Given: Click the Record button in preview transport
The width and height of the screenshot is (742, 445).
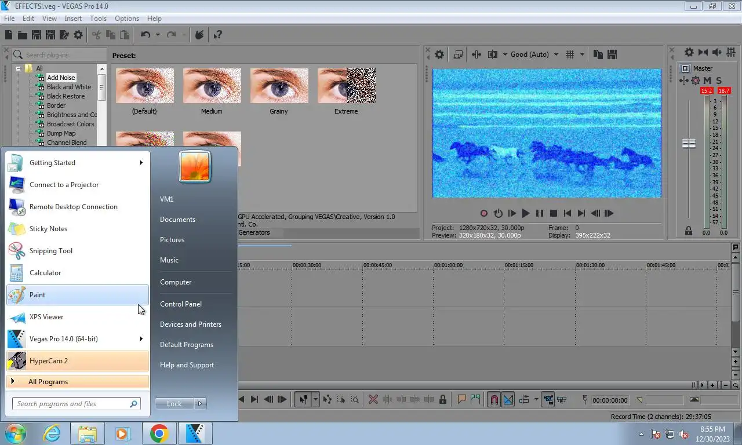Looking at the screenshot, I should [x=484, y=213].
